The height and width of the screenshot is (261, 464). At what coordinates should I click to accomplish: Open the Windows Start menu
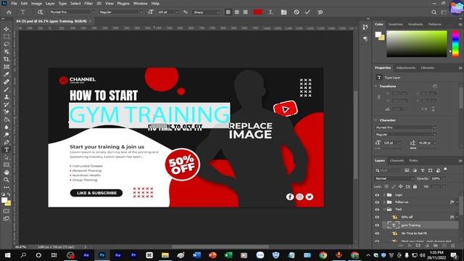coord(7,255)
